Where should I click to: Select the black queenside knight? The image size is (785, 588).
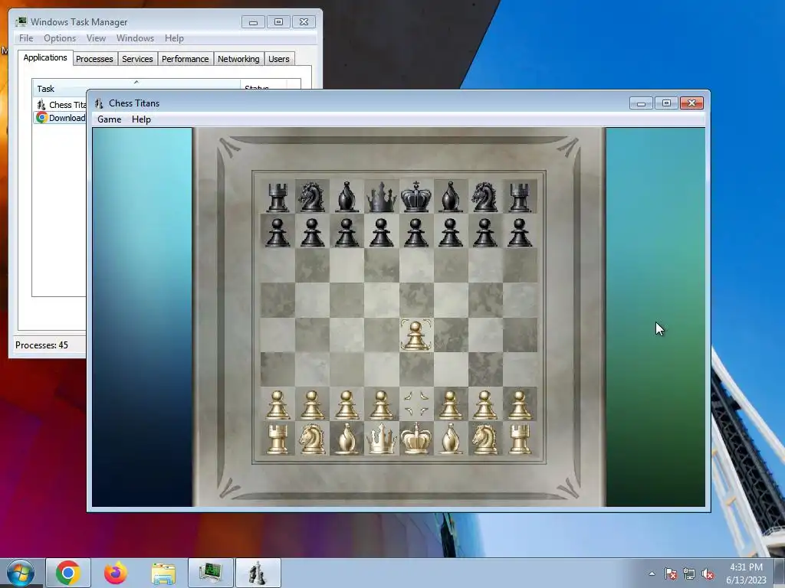[x=312, y=197]
